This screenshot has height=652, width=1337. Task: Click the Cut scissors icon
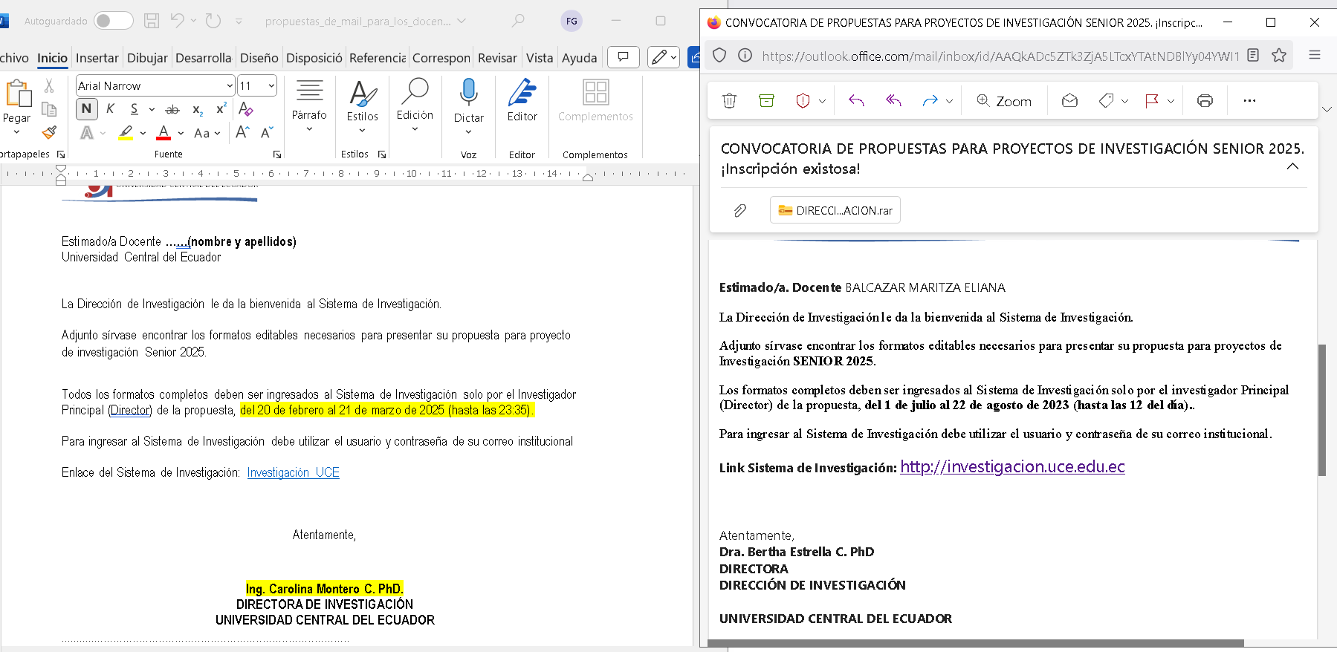49,86
